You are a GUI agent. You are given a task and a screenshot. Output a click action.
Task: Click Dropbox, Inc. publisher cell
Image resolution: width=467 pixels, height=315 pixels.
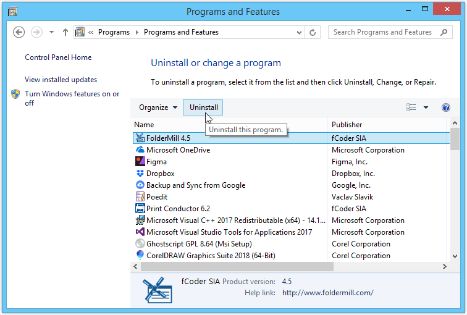(353, 174)
